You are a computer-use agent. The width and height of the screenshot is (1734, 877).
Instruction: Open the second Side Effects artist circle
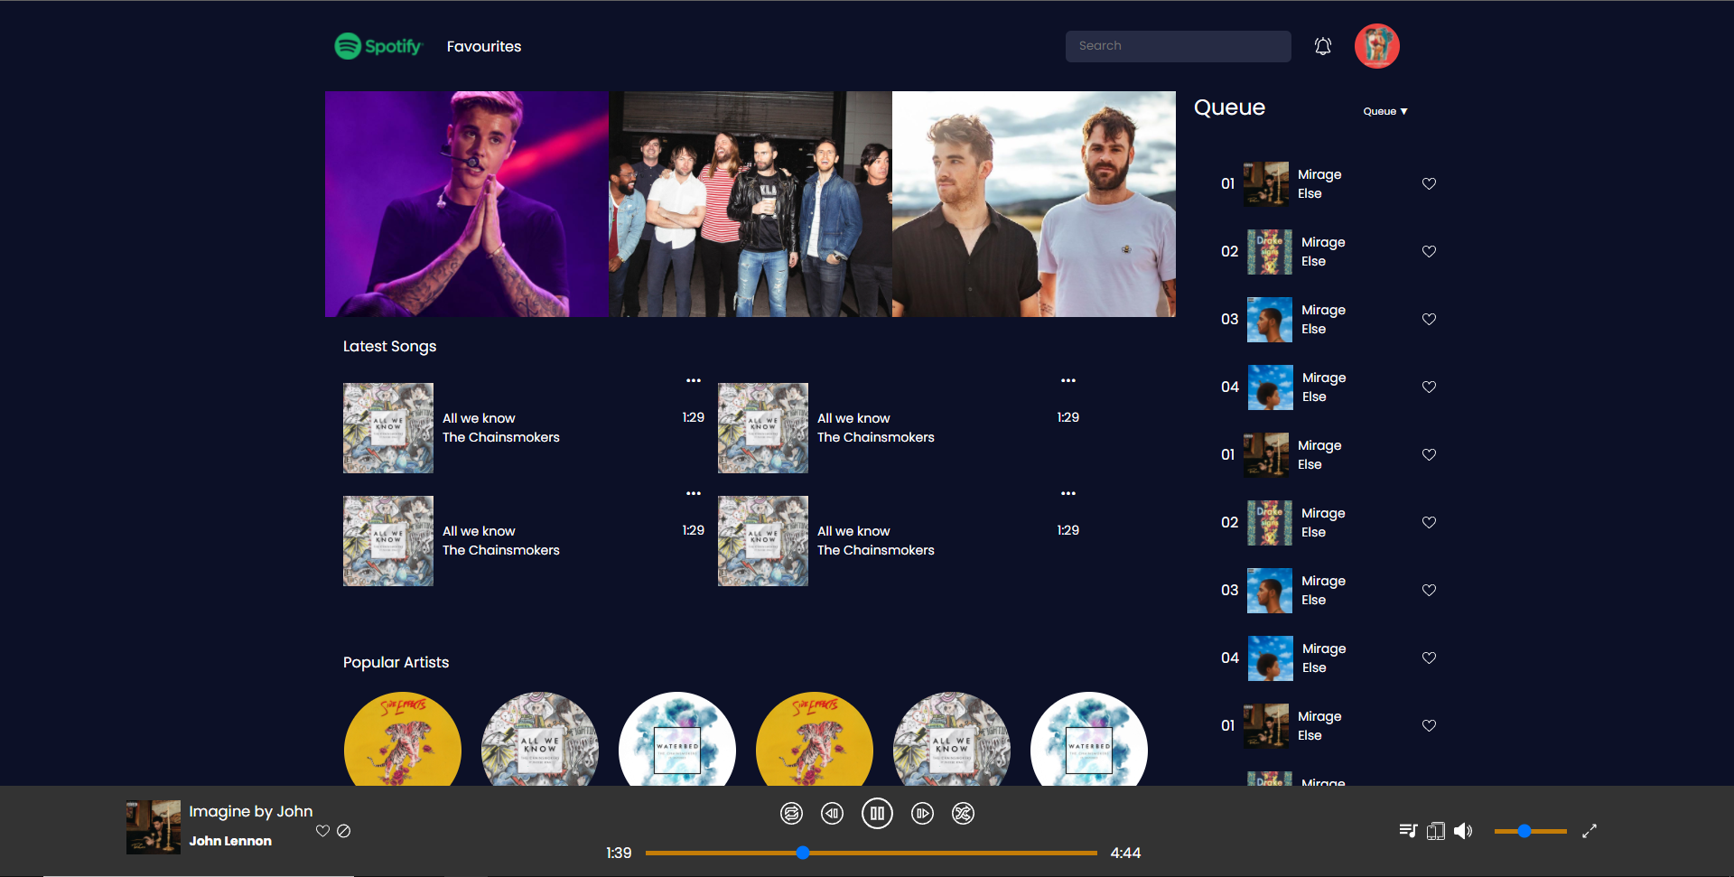[815, 739]
